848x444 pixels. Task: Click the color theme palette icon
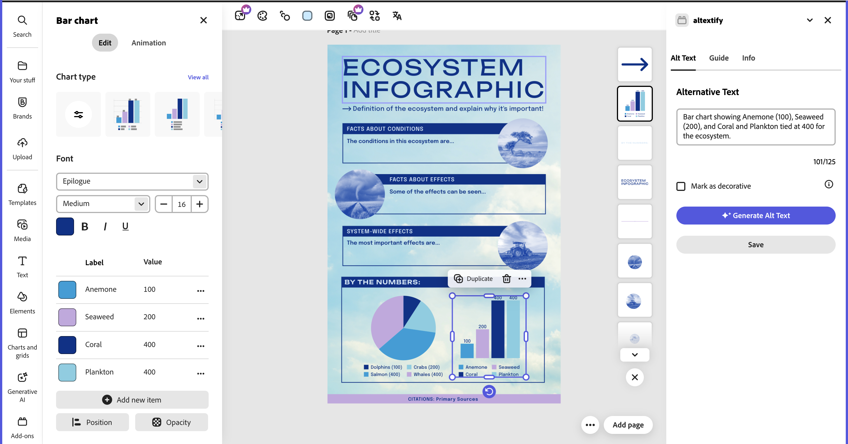click(262, 15)
